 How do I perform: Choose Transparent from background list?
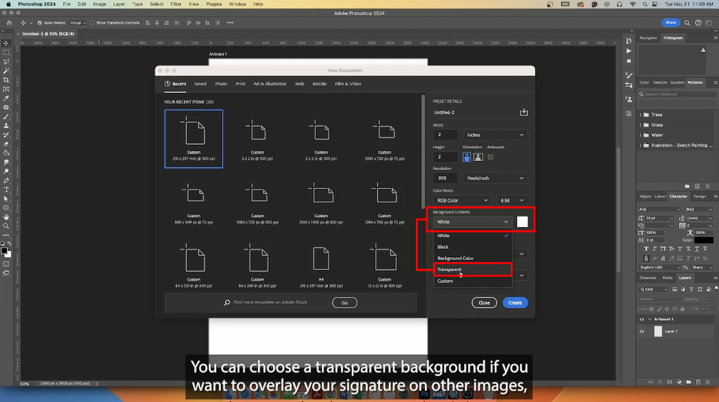tap(473, 270)
